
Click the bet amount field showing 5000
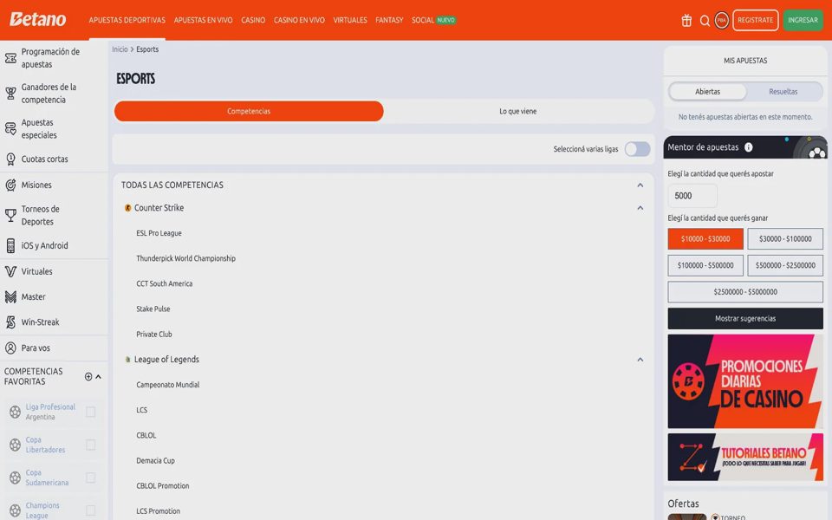tap(692, 196)
